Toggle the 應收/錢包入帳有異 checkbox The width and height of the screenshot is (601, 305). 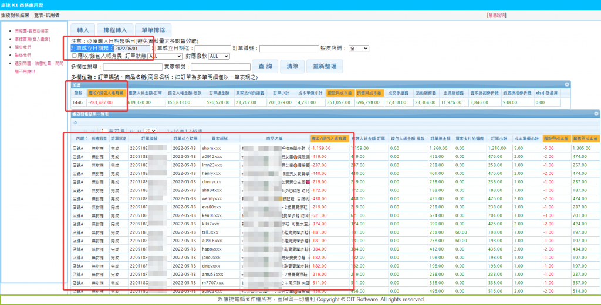[74, 56]
